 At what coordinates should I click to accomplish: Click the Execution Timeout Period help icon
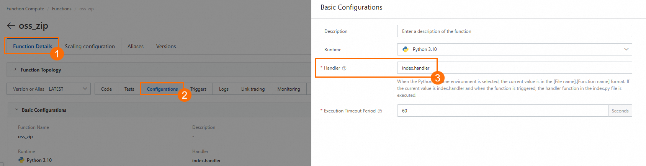[380, 111]
